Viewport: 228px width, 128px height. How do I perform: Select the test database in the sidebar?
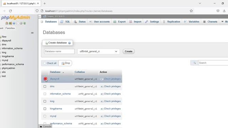(x=4, y=76)
